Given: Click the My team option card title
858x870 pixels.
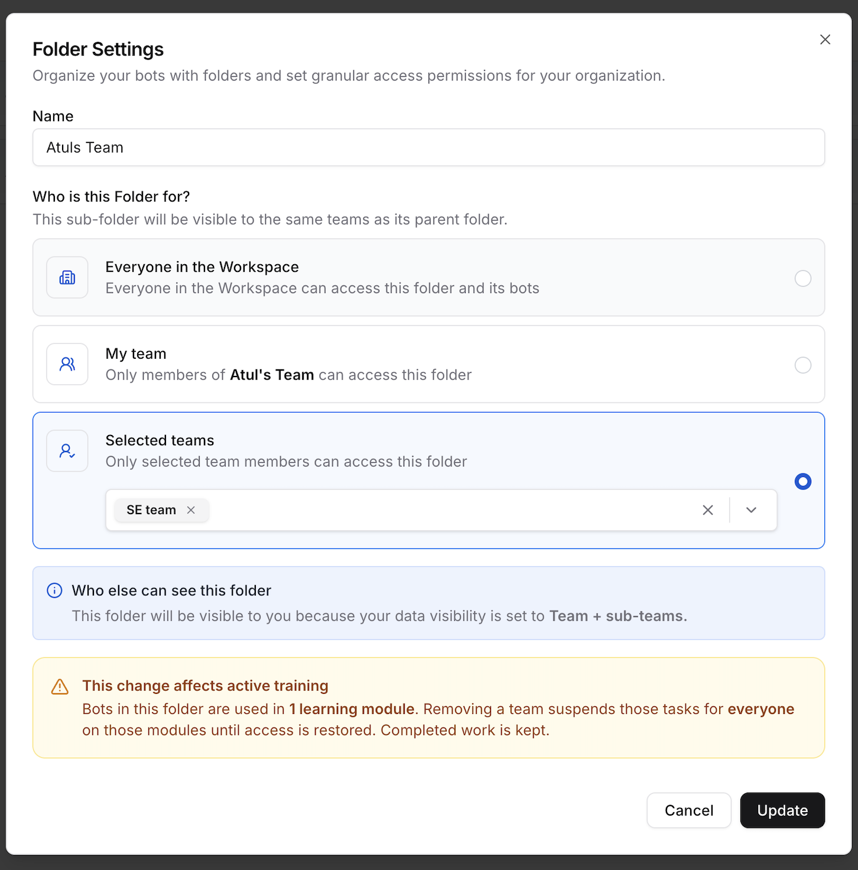Looking at the screenshot, I should tap(136, 353).
